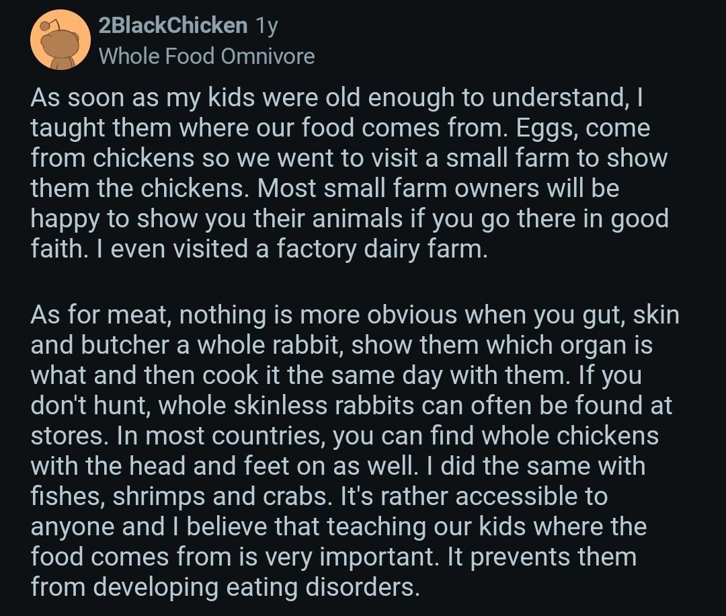Tap the line starting "fishes, shrimps and crabs"
The image size is (726, 616).
pyautogui.click(x=319, y=496)
